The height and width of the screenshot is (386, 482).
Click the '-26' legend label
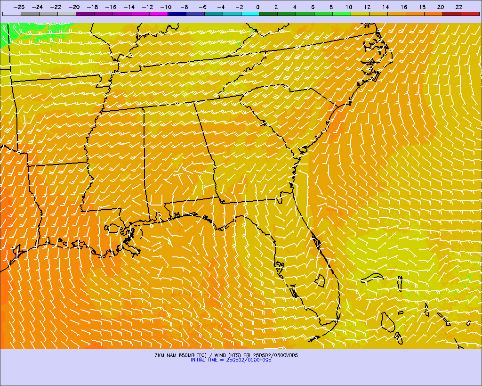[x=19, y=7]
